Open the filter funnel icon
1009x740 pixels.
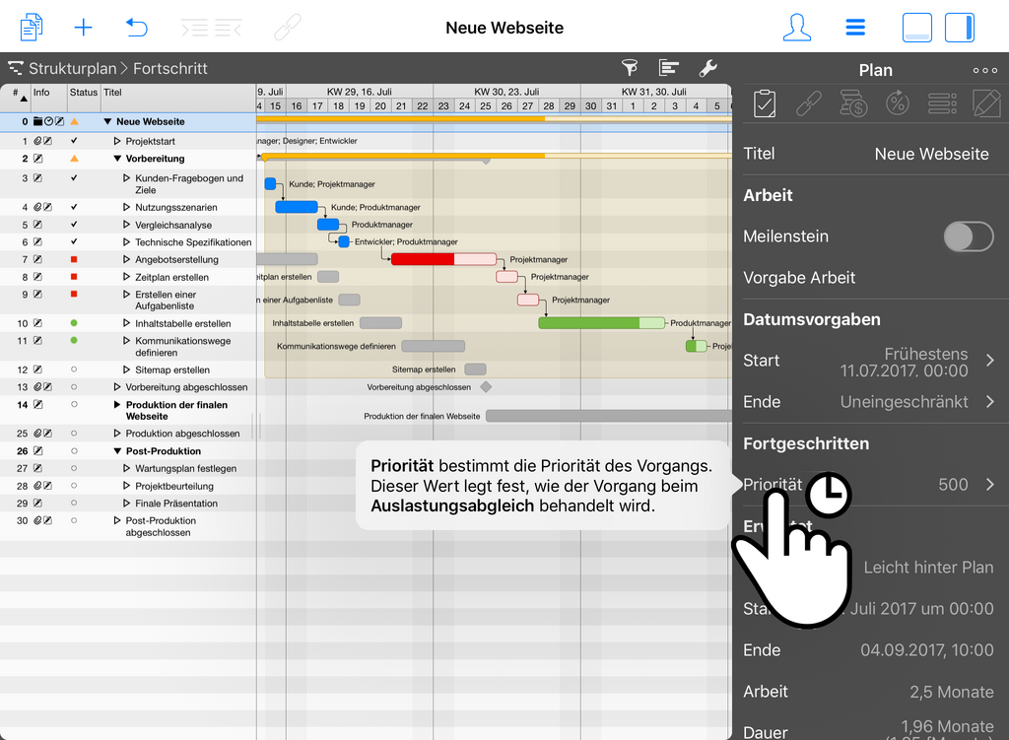[x=629, y=68]
